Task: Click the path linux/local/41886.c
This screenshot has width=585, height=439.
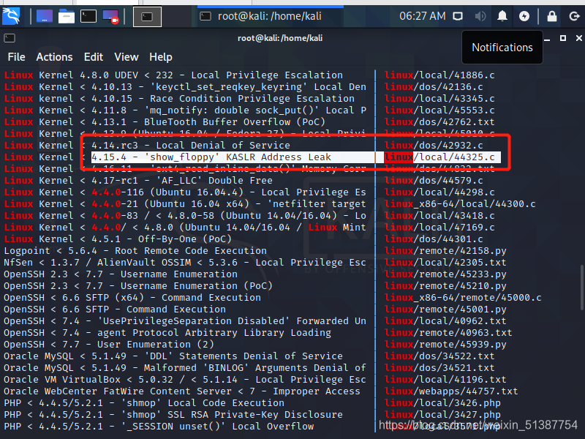Action: [439, 75]
